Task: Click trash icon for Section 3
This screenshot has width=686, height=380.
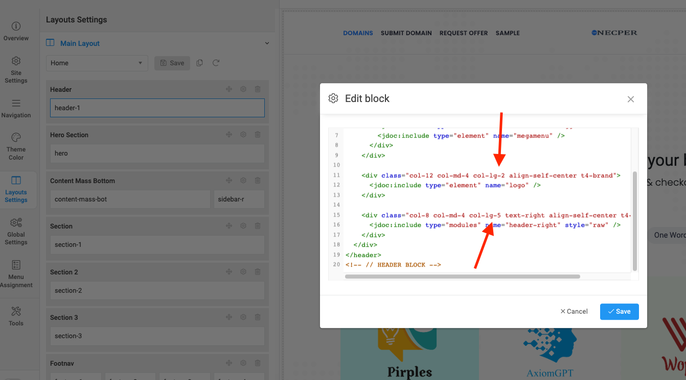Action: pyautogui.click(x=258, y=317)
